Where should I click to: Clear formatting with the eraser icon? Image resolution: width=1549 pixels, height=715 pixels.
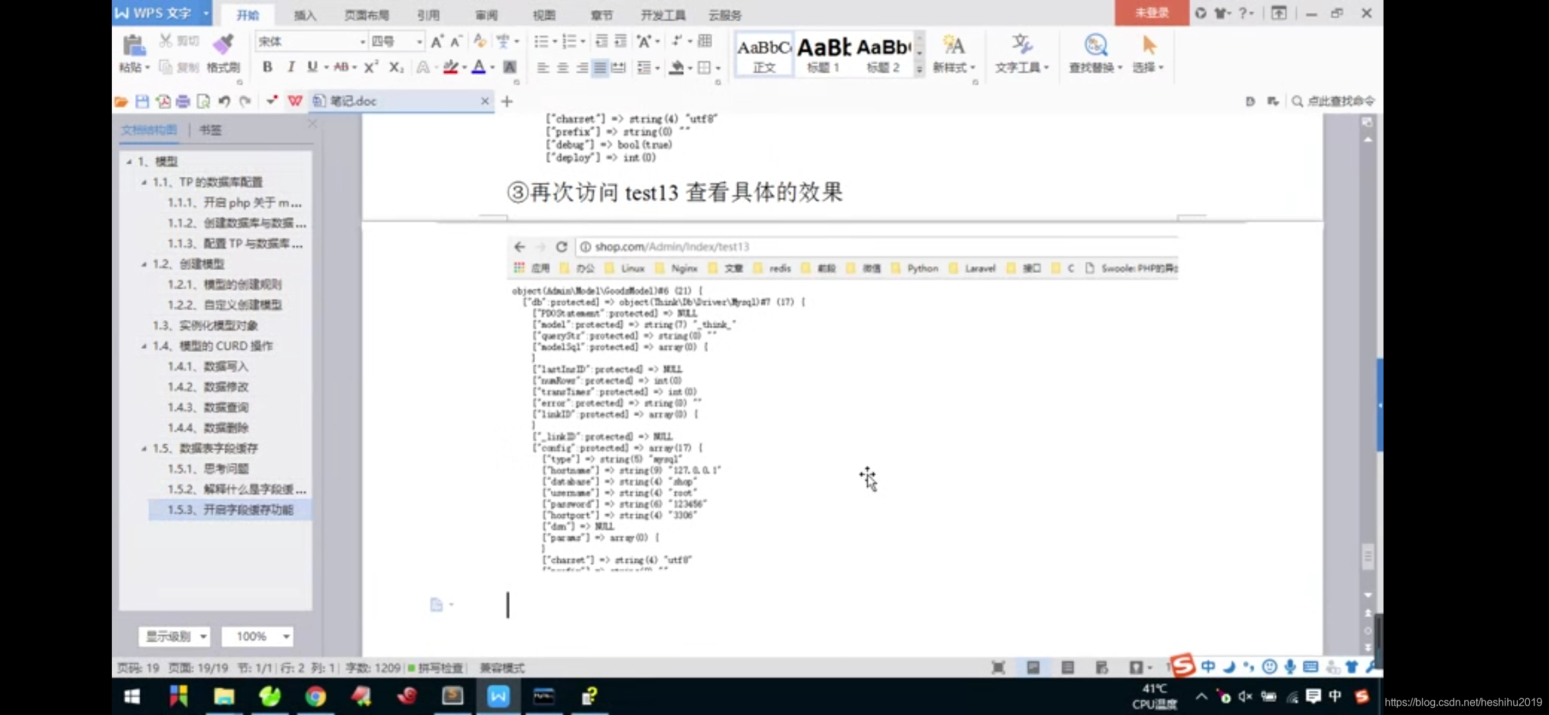(480, 42)
